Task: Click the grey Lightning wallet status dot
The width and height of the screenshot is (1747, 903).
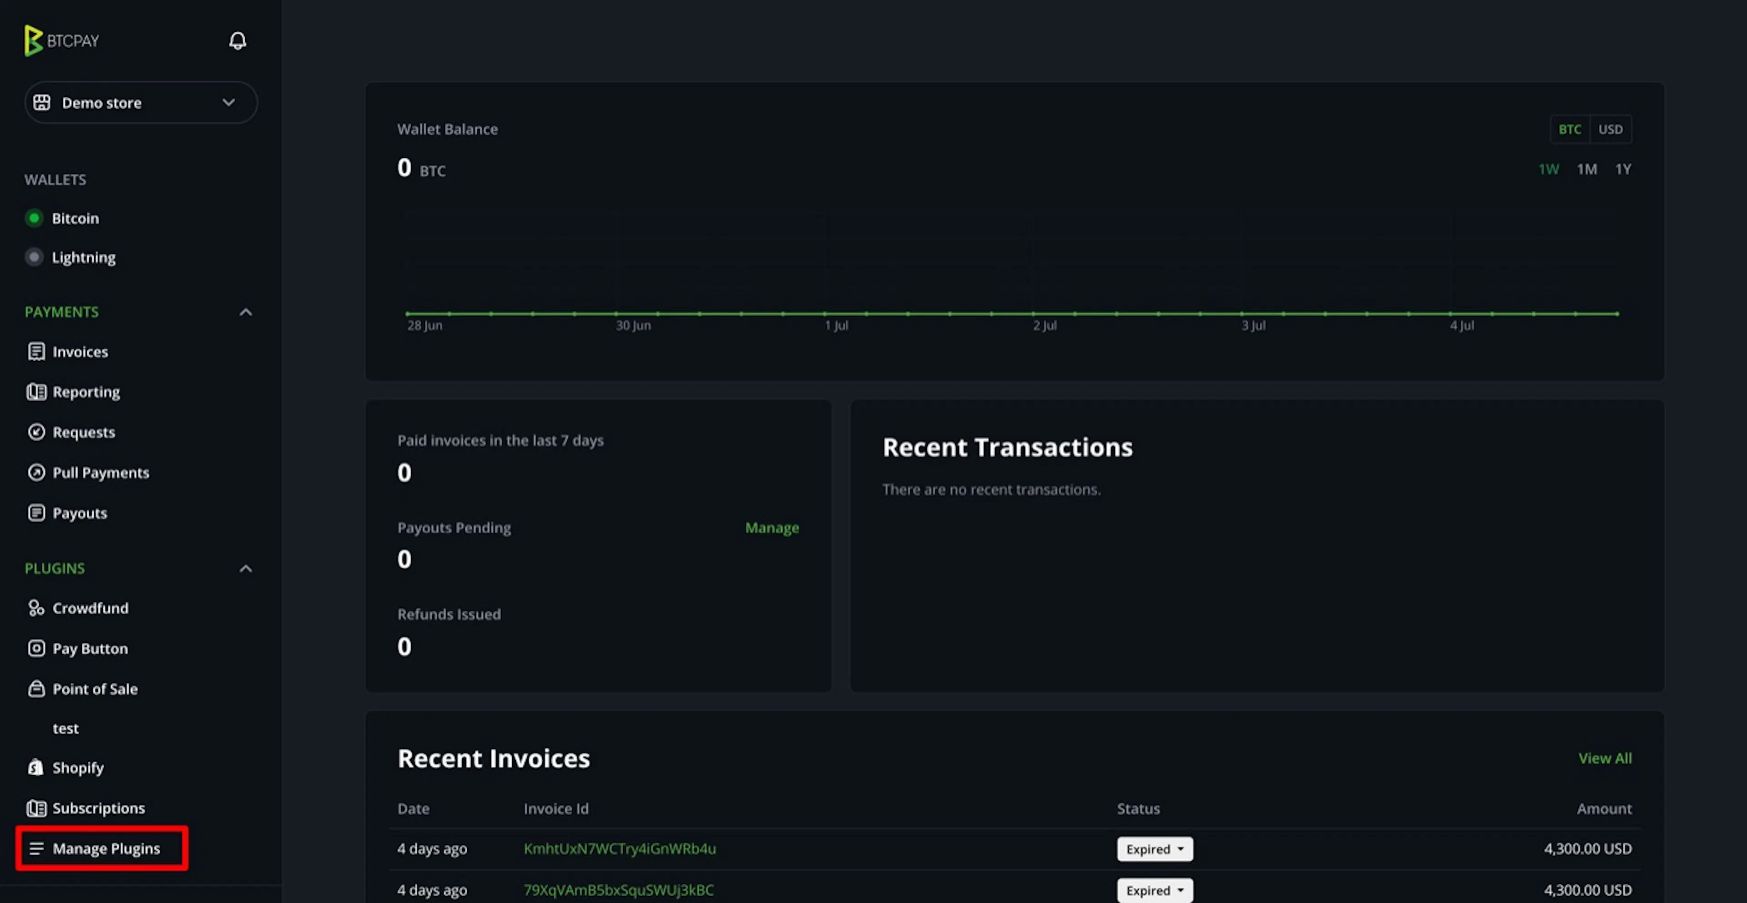Action: tap(34, 257)
